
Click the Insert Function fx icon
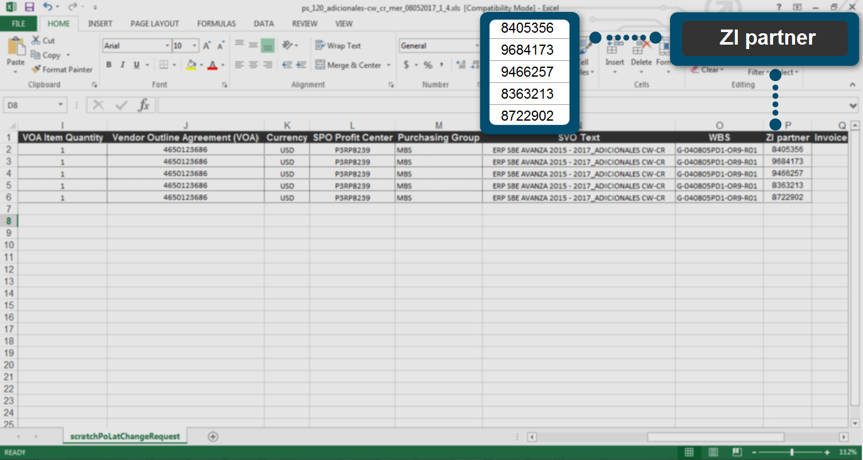click(x=144, y=106)
